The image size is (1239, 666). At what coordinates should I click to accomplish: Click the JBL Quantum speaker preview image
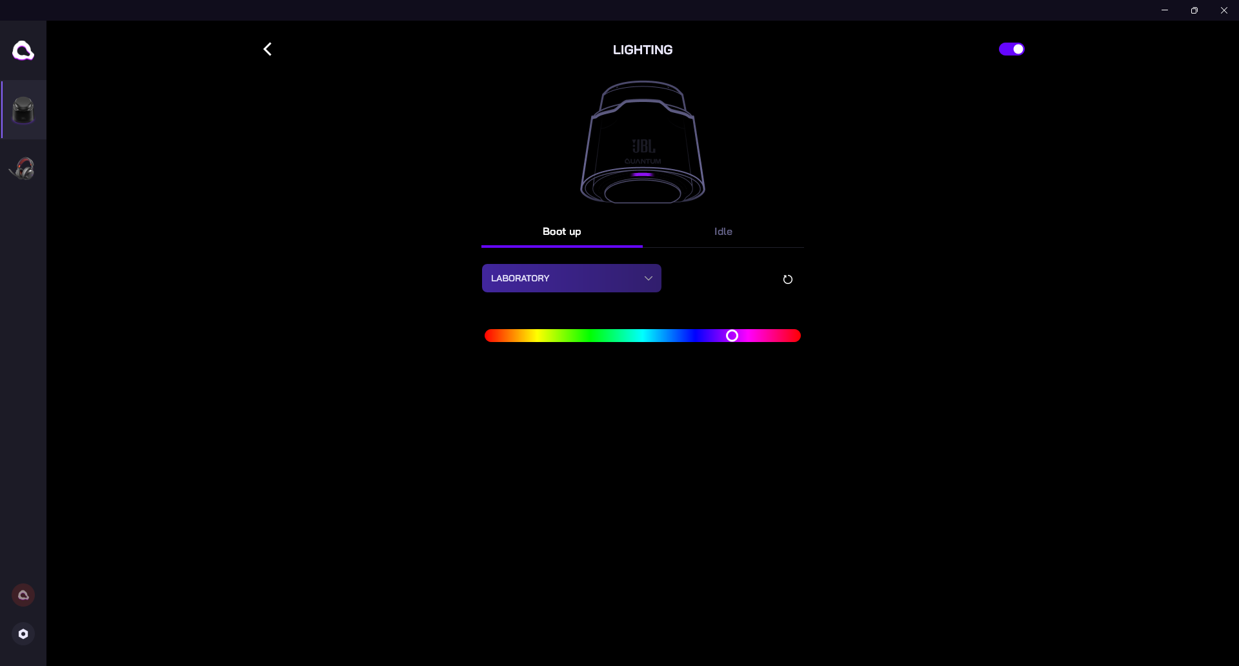point(643,142)
